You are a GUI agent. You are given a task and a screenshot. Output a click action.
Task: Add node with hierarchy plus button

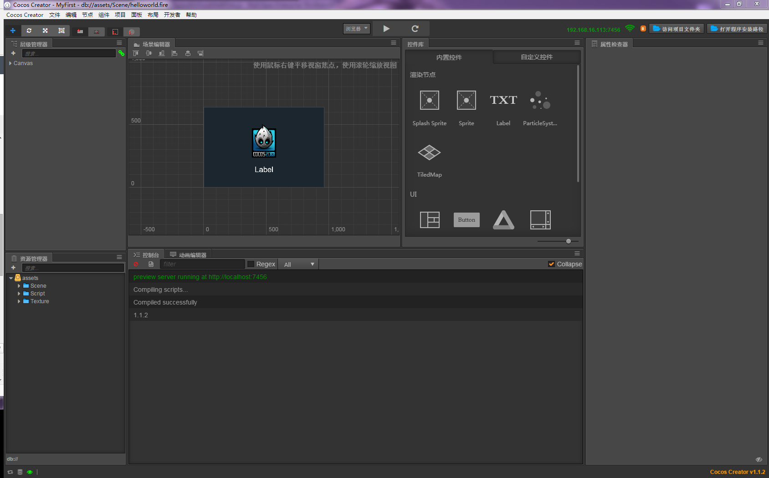click(13, 53)
